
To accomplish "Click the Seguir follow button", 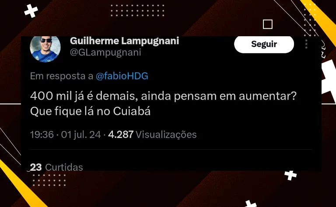I will [264, 44].
